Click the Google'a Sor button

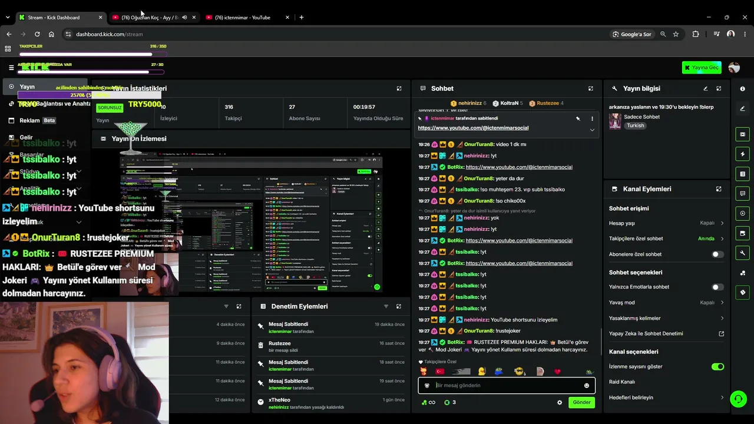coord(631,34)
